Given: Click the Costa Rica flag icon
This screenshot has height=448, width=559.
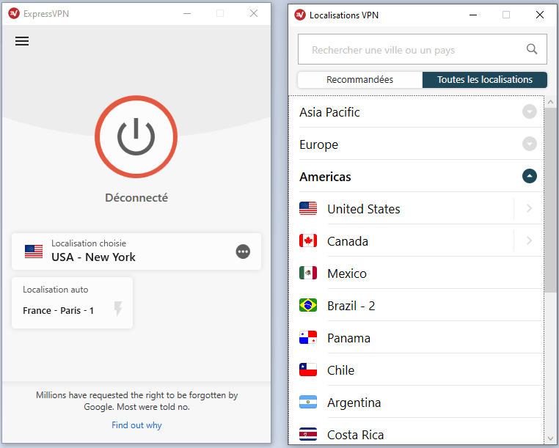Looking at the screenshot, I should [x=308, y=435].
